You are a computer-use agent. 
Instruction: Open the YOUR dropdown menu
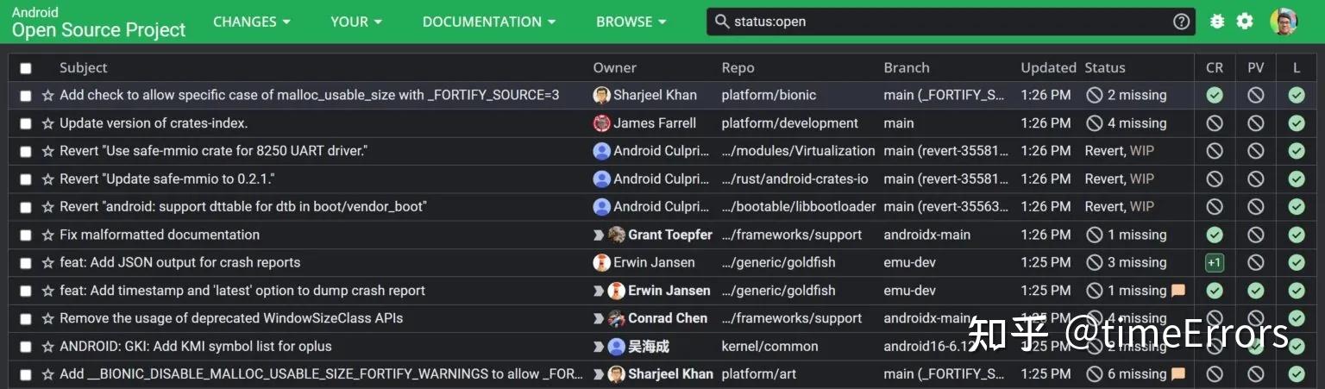[355, 22]
